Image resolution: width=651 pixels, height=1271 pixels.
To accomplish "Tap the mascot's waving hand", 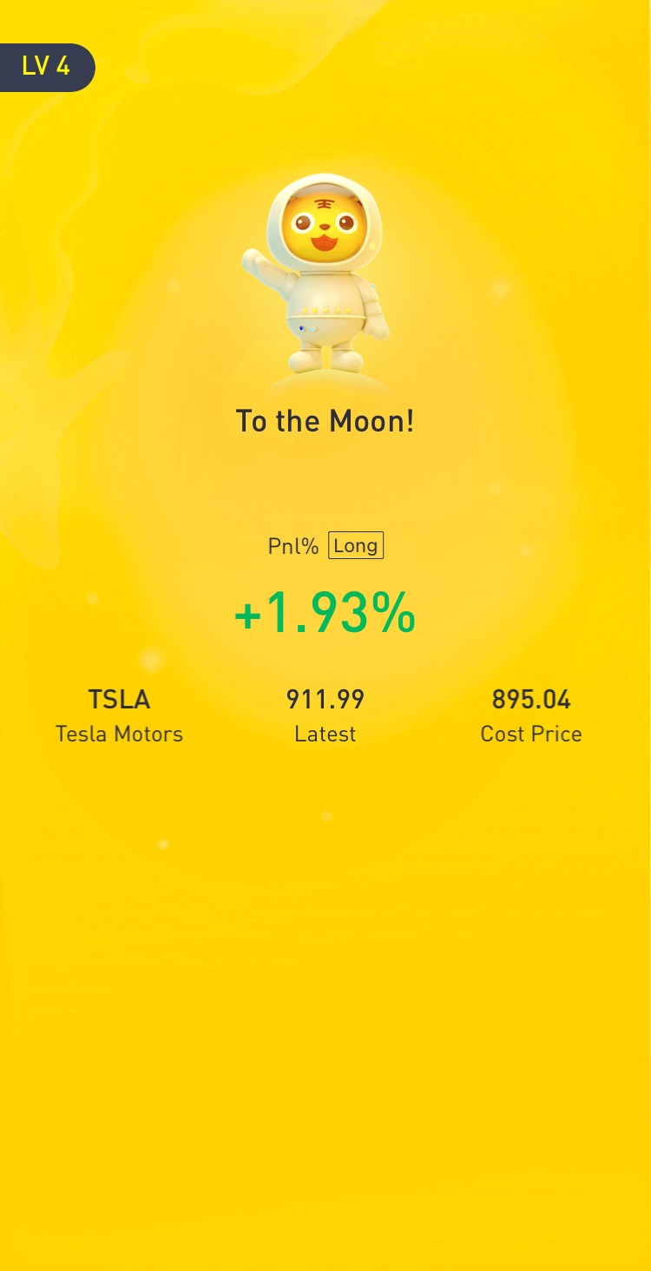I will pyautogui.click(x=254, y=261).
